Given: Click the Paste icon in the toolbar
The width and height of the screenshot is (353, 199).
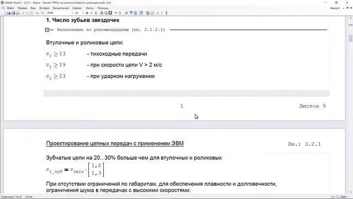Looking at the screenshot, I should click(x=32, y=13).
